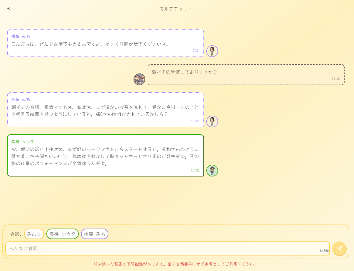
Task: Click the user avatar beside 朝イチの習慣 question
Action: [x=139, y=79]
